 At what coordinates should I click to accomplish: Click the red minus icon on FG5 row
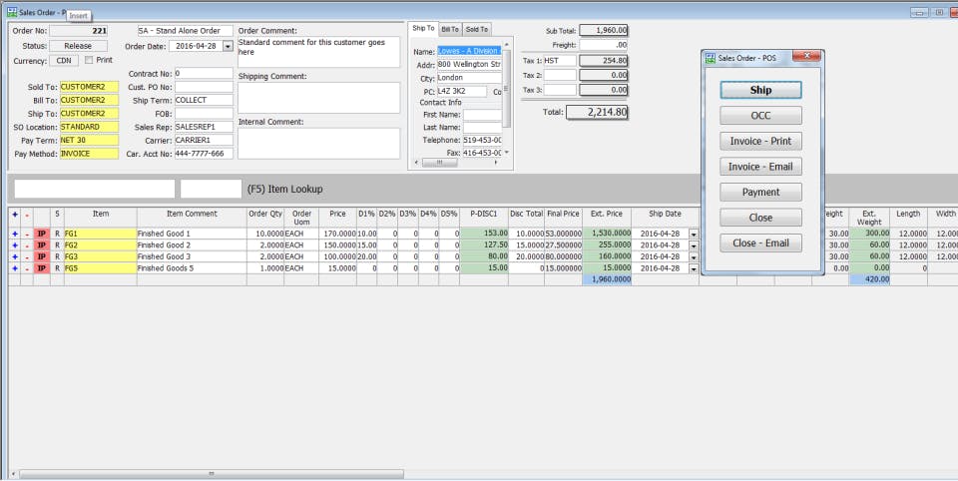pos(27,268)
